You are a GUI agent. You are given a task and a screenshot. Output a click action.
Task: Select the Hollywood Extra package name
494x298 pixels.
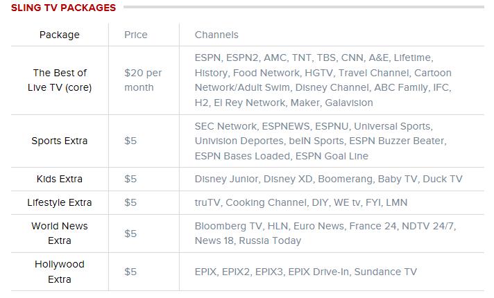(x=60, y=272)
